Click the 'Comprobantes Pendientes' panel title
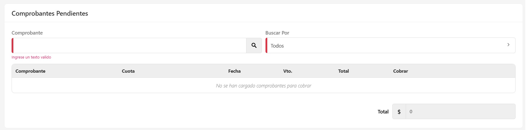This screenshot has width=528, height=130. pyautogui.click(x=50, y=14)
